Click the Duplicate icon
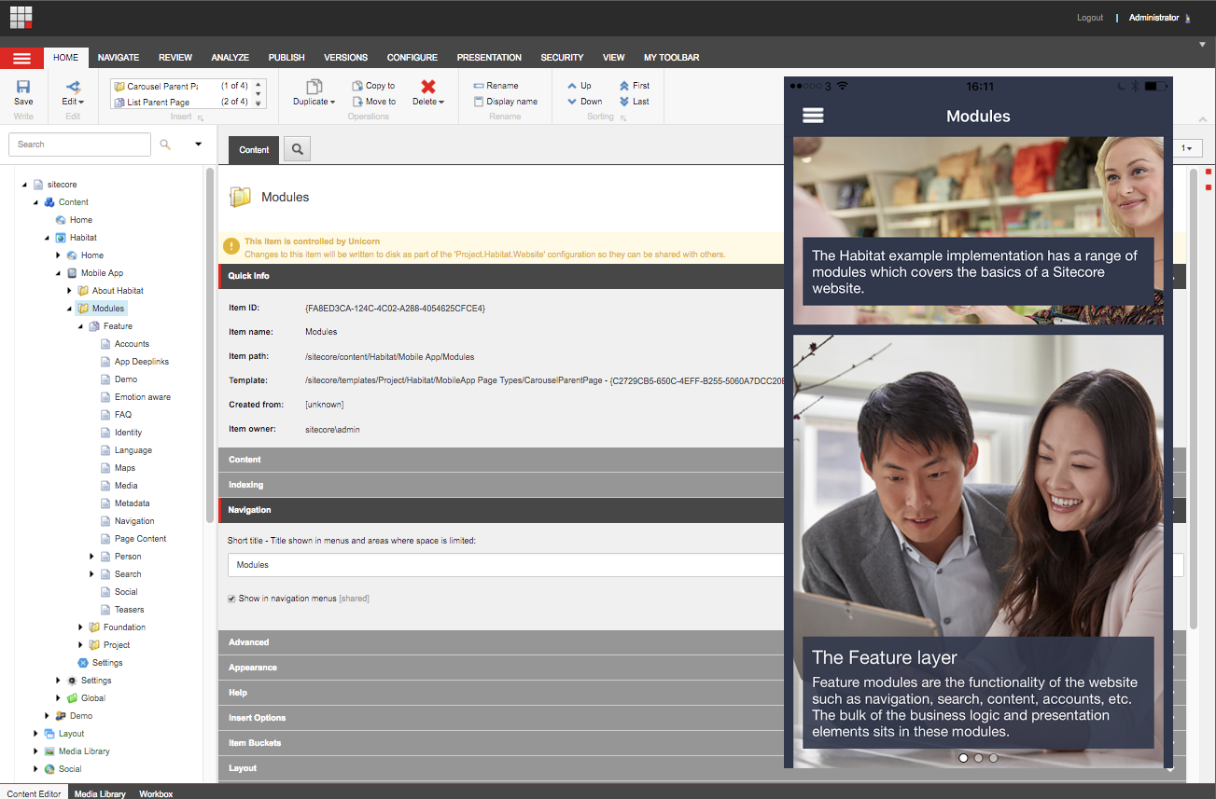Screen dimensions: 1216x799 click(314, 86)
